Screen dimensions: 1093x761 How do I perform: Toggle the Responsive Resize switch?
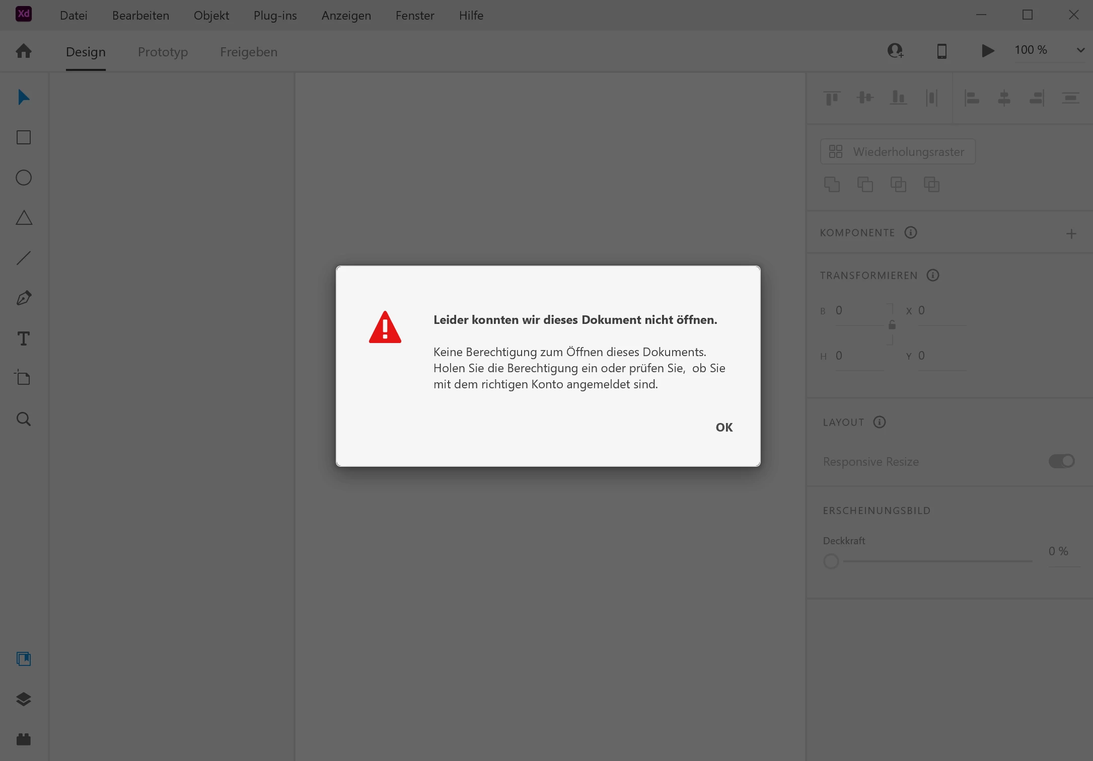click(x=1061, y=461)
